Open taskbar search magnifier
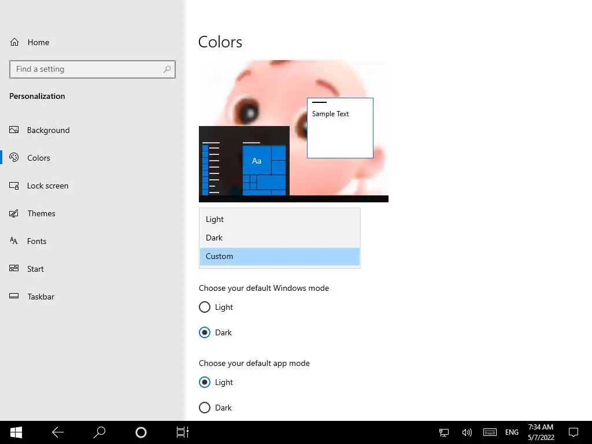592x444 pixels. 99,432
